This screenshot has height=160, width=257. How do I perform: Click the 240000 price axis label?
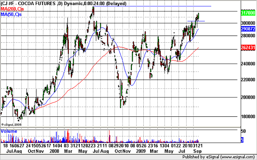click(248, 63)
